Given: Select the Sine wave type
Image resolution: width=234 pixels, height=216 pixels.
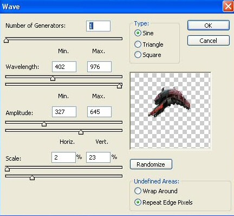Looking at the screenshot, I should (x=138, y=33).
